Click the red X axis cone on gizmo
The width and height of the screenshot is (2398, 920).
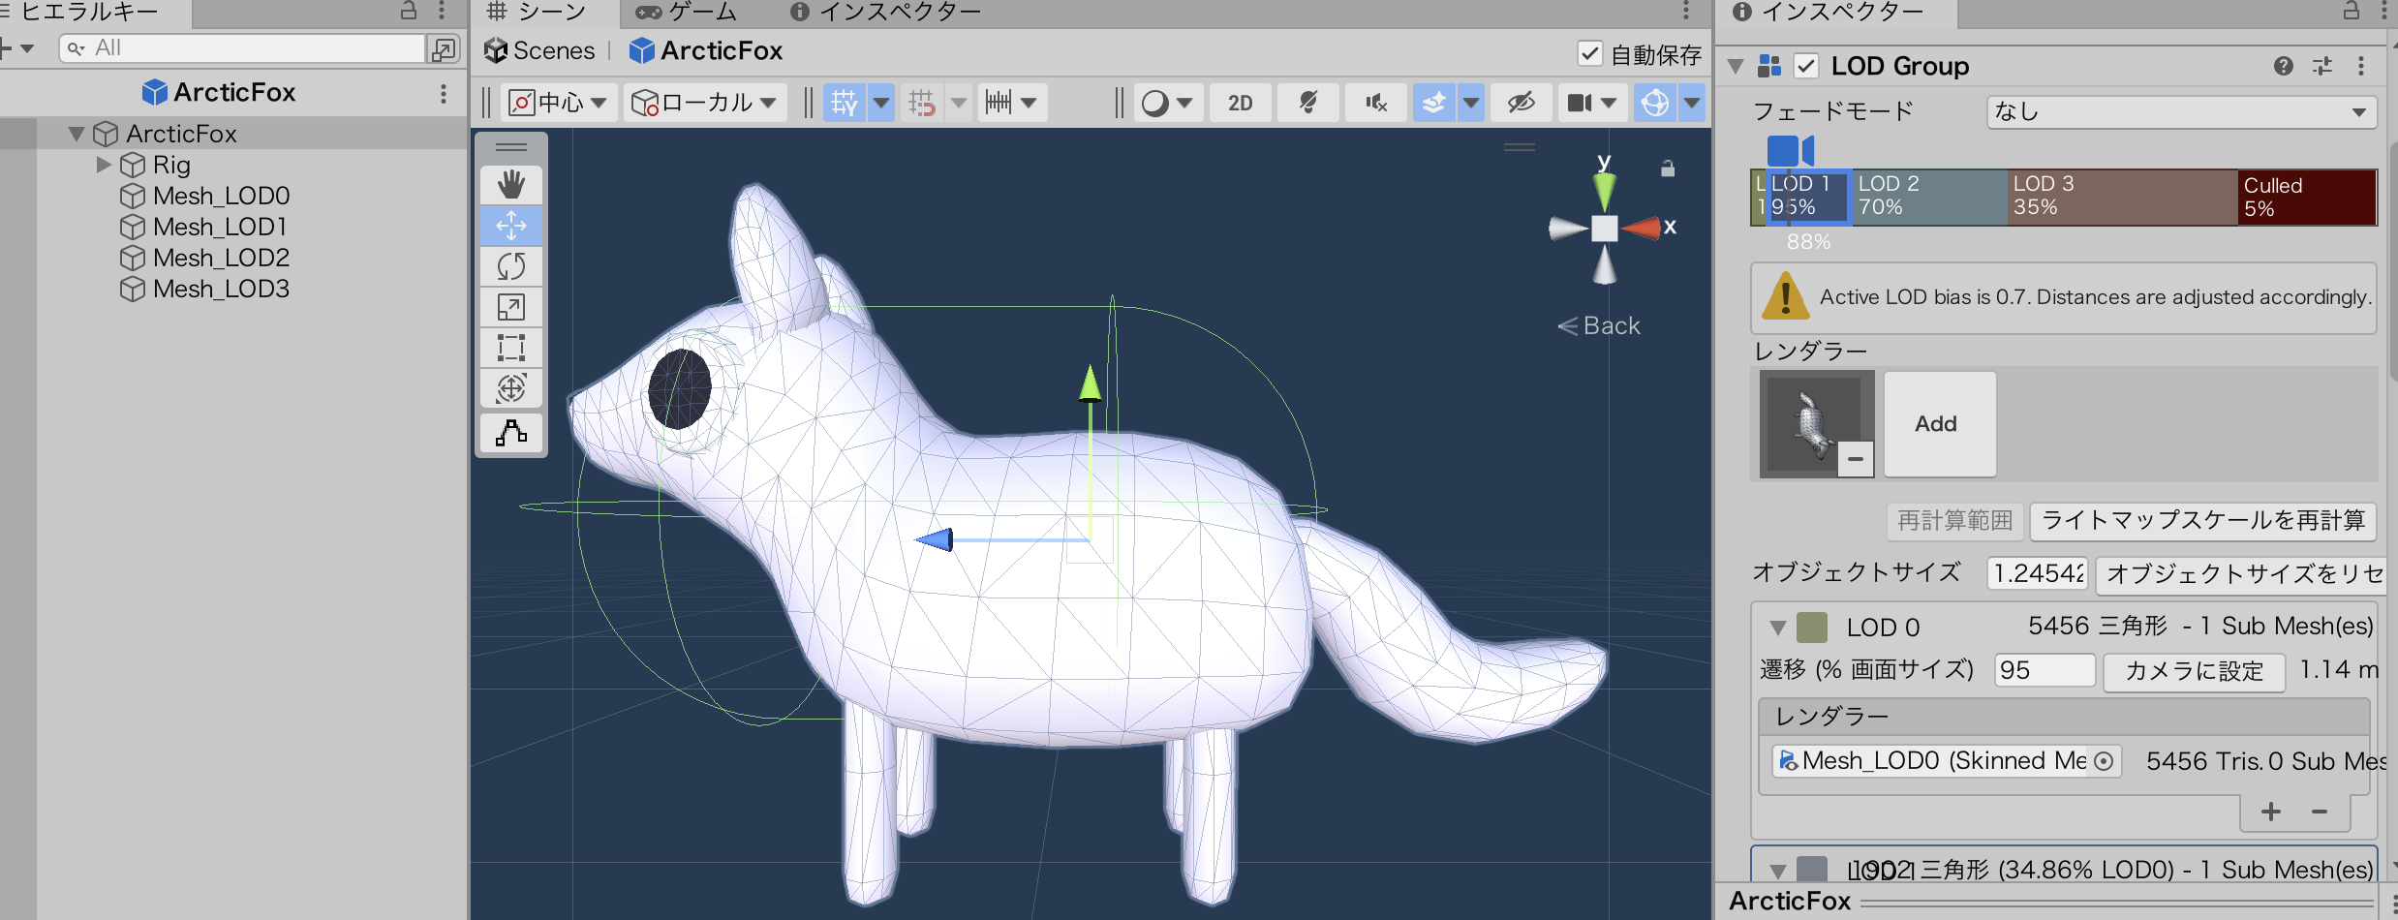tap(1642, 229)
